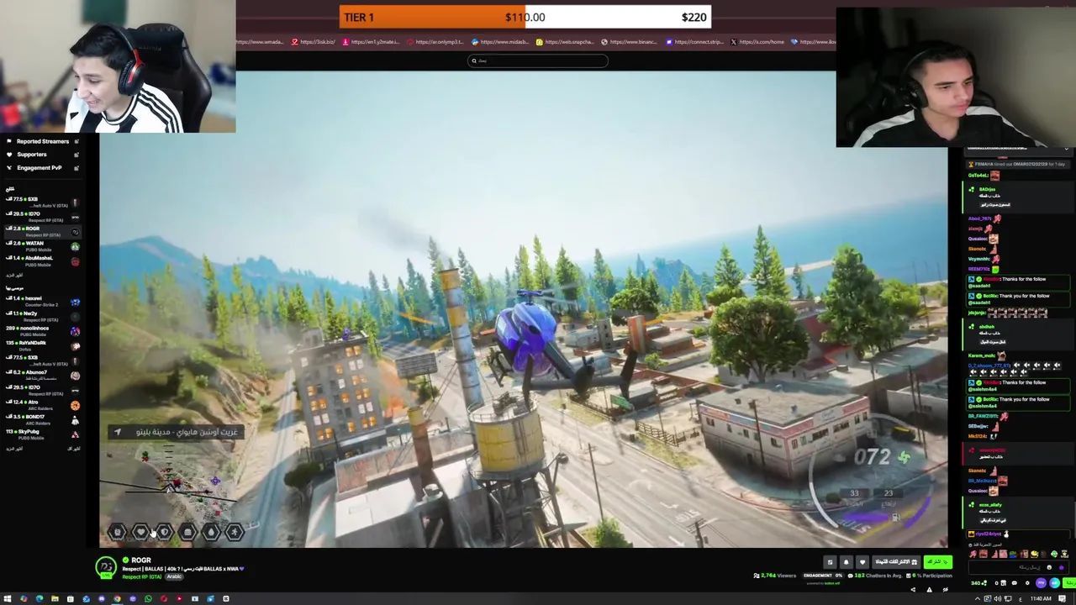Click the taskbar clock showing 11:40 AM

click(1041, 598)
